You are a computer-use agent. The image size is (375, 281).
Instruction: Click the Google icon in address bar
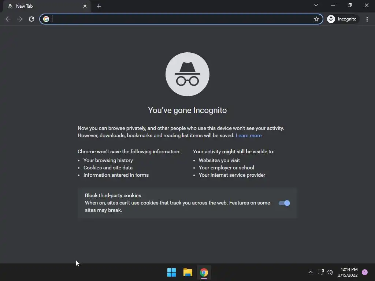pos(46,19)
